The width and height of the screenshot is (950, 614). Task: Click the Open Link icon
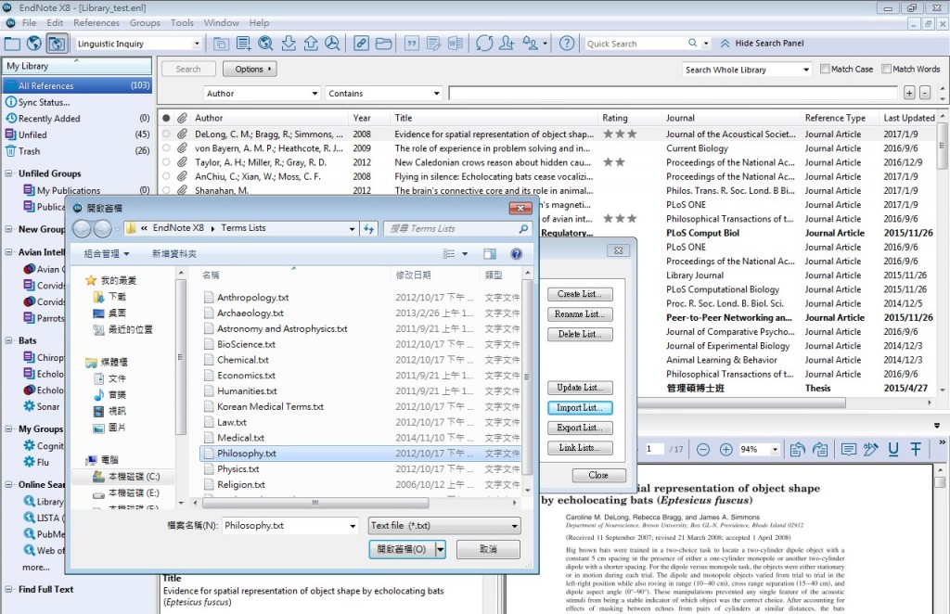(x=361, y=44)
